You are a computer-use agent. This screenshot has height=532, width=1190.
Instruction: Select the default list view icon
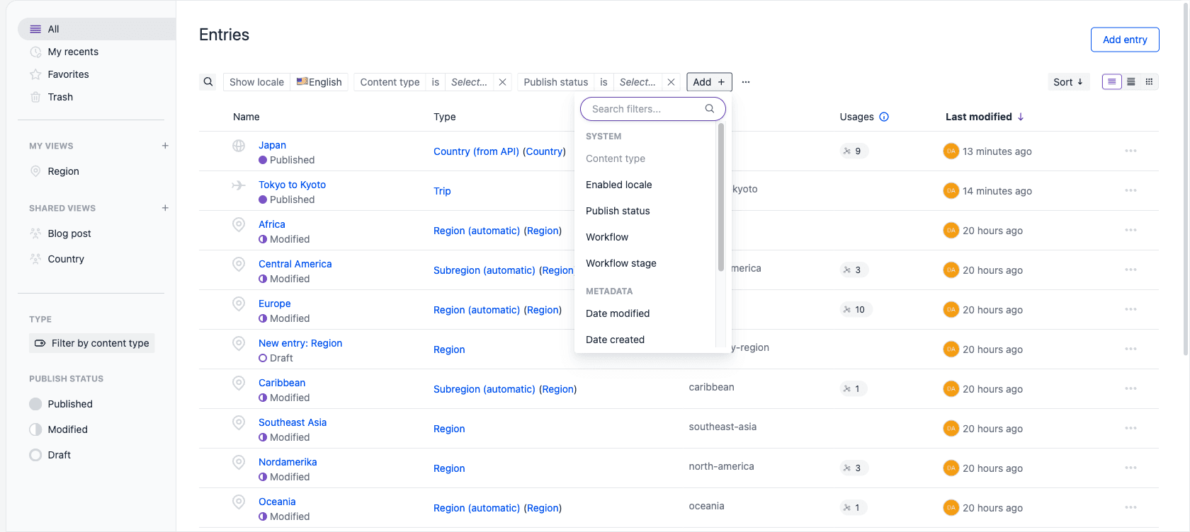pos(1112,82)
